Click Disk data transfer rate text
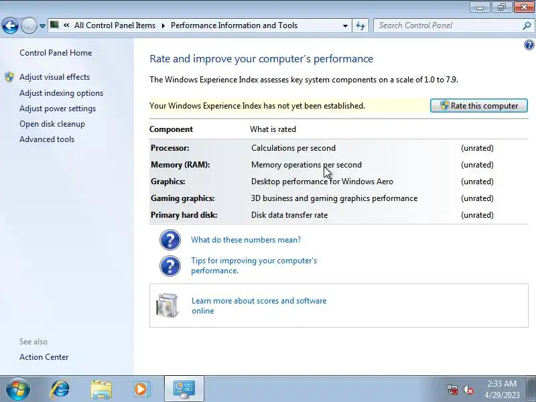Viewport: 536px width, 402px height. tap(289, 215)
